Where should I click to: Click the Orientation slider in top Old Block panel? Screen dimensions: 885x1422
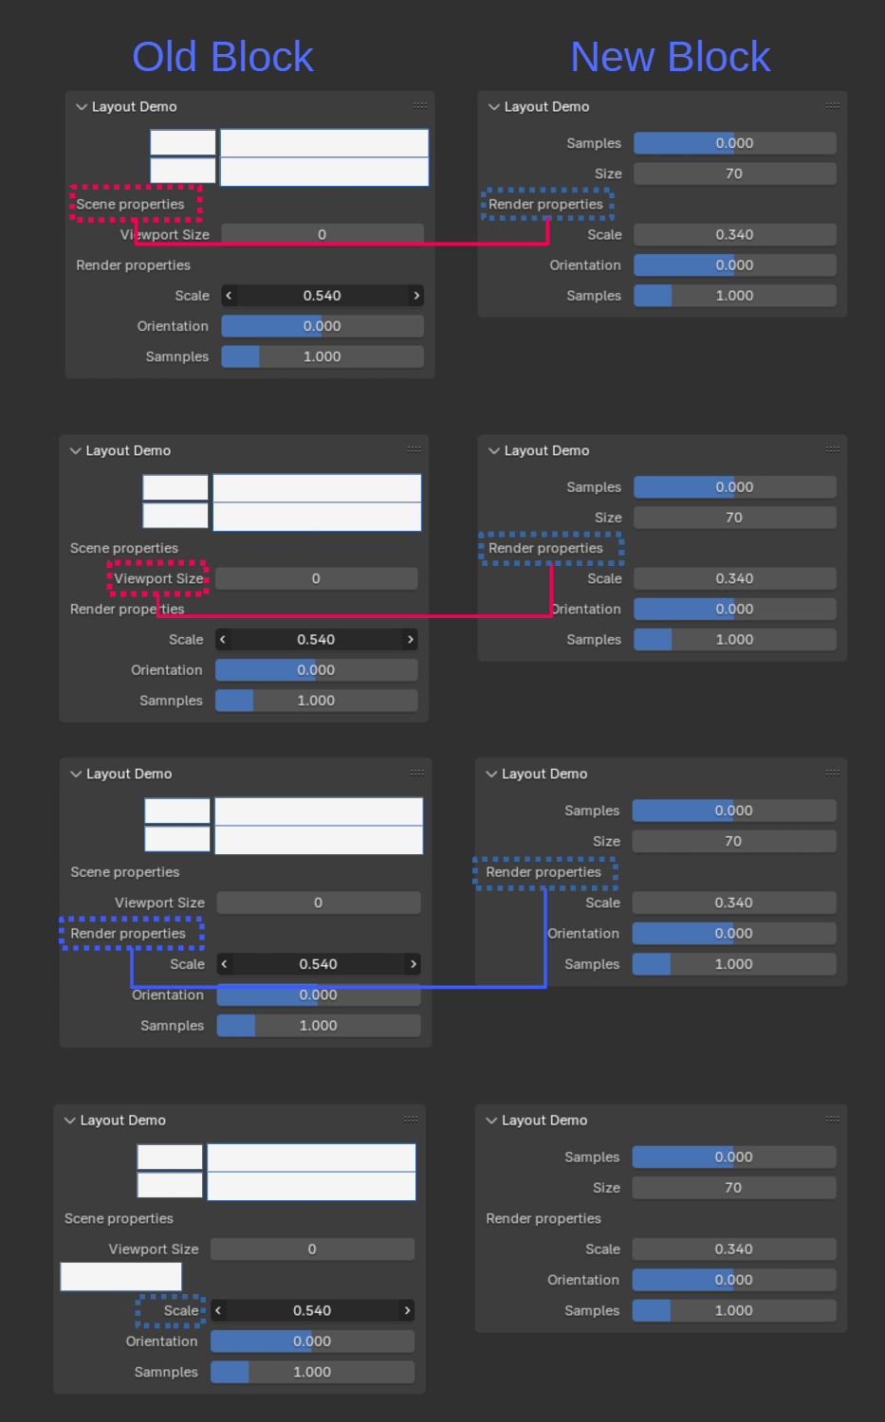pos(323,326)
